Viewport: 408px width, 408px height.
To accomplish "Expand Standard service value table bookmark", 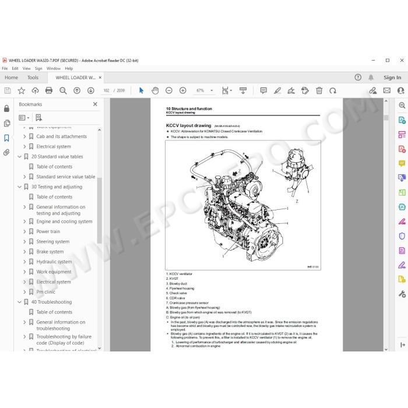I will click(x=24, y=177).
